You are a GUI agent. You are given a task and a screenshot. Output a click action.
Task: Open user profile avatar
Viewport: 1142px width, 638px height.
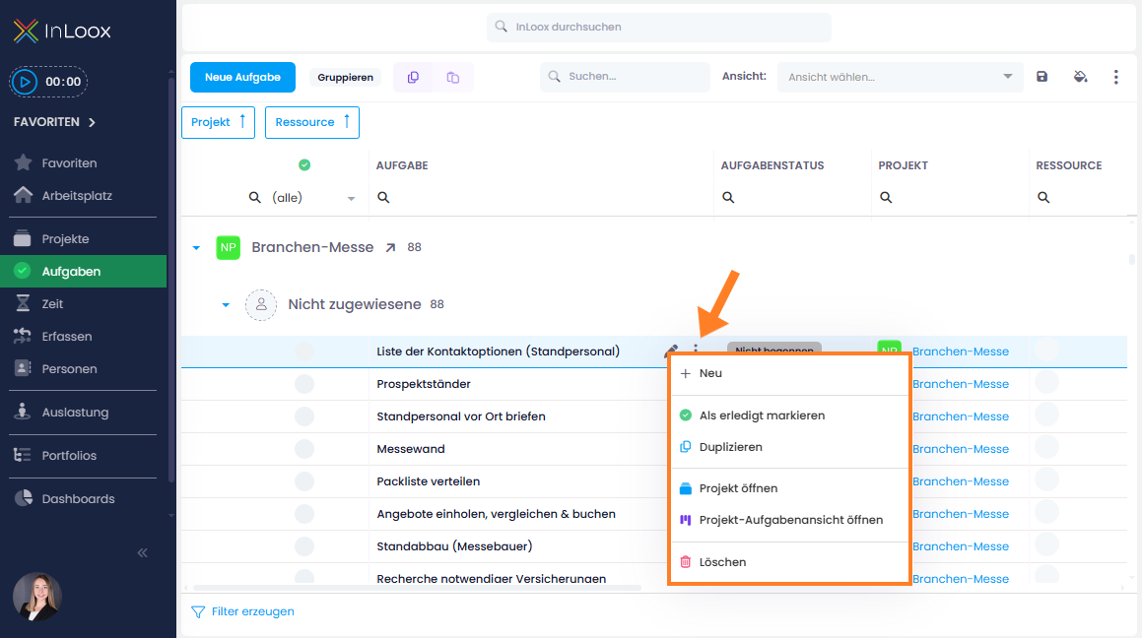point(37,597)
